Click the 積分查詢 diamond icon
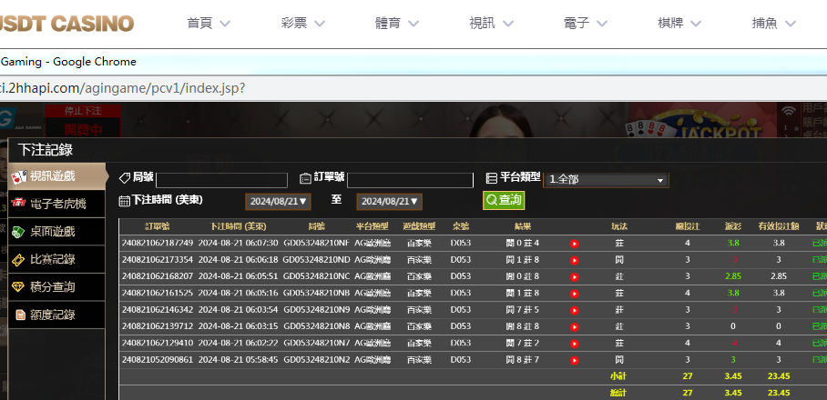Image resolution: width=827 pixels, height=400 pixels. 18,287
